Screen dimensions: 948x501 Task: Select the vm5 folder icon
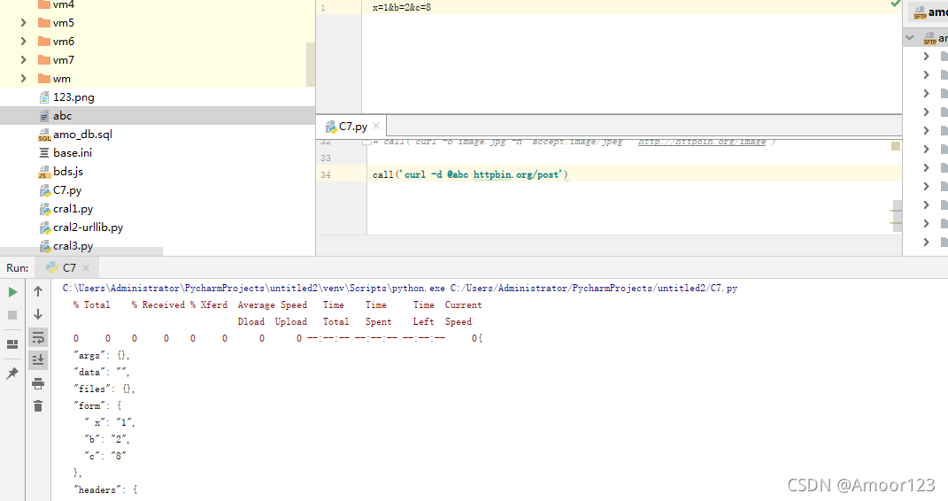[x=44, y=23]
